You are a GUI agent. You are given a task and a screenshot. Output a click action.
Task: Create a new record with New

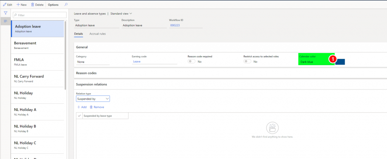(x=22, y=5)
